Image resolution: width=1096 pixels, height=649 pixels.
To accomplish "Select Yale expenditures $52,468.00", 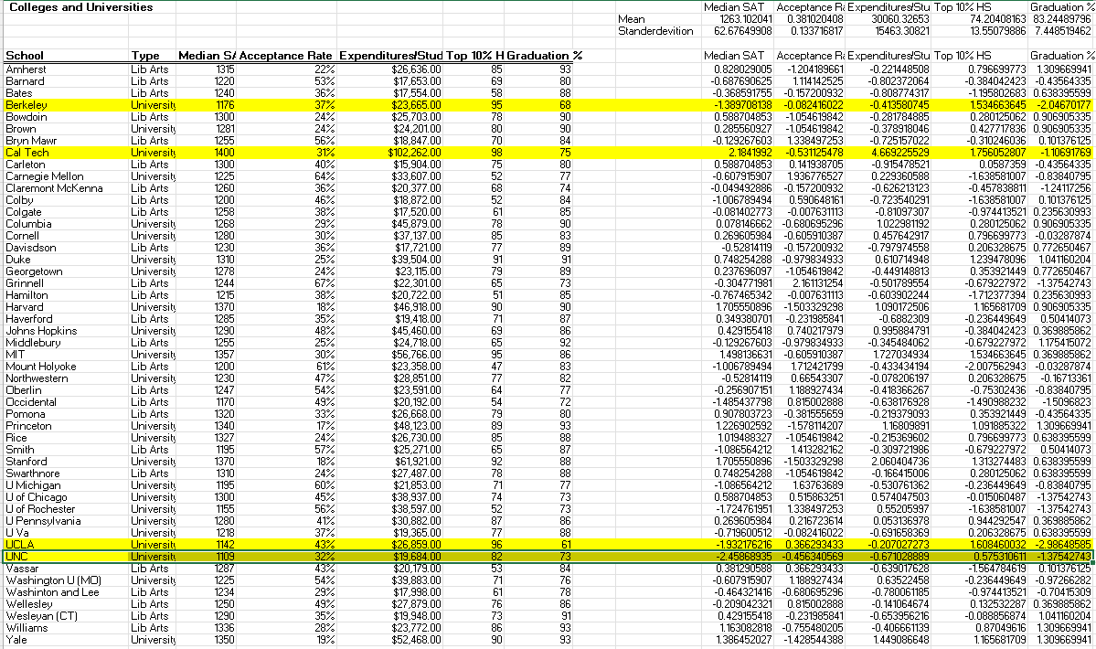I will pyautogui.click(x=417, y=639).
